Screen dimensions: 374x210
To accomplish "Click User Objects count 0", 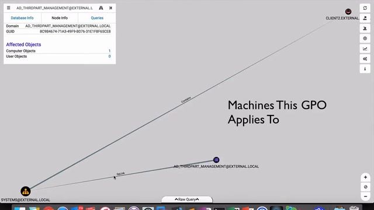I will click(x=109, y=56).
